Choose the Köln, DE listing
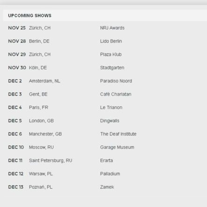This screenshot has height=207, width=207. point(38,68)
